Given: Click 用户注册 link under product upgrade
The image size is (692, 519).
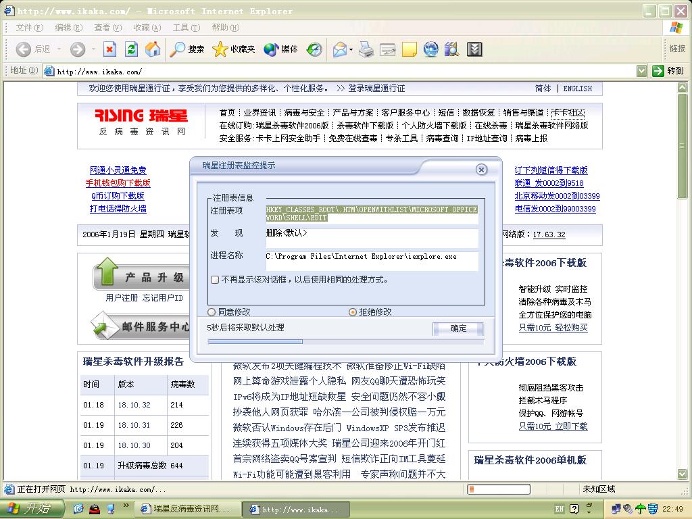Looking at the screenshot, I should 122,298.
